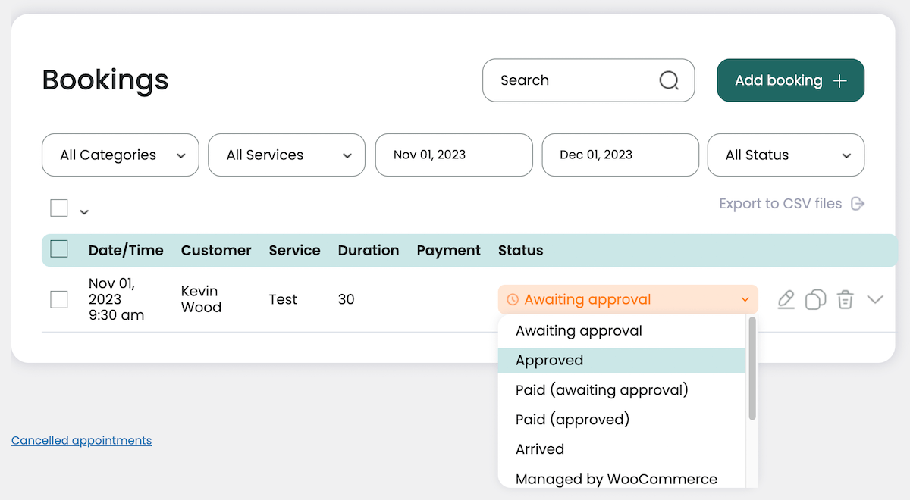910x500 pixels.
Task: Open the Dec 01, 2023 end date field
Action: pyautogui.click(x=620, y=155)
